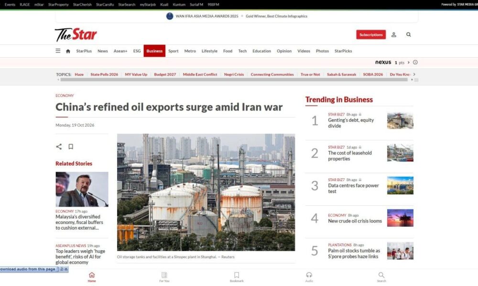Open Search in bottom bar

[381, 276]
